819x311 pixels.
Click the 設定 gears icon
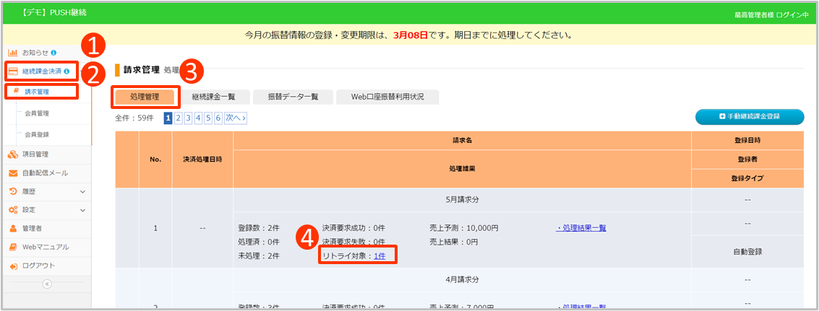coord(13,210)
